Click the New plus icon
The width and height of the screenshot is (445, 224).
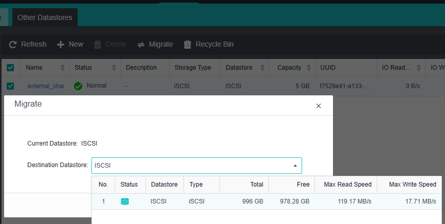tap(61, 45)
